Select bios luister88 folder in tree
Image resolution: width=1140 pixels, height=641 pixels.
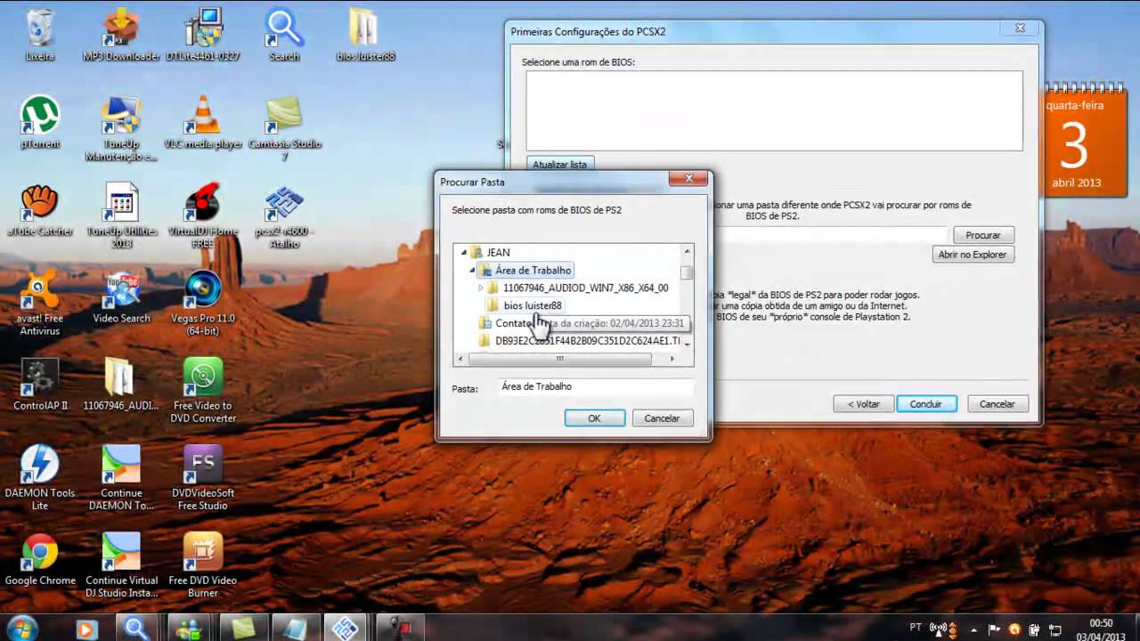533,305
